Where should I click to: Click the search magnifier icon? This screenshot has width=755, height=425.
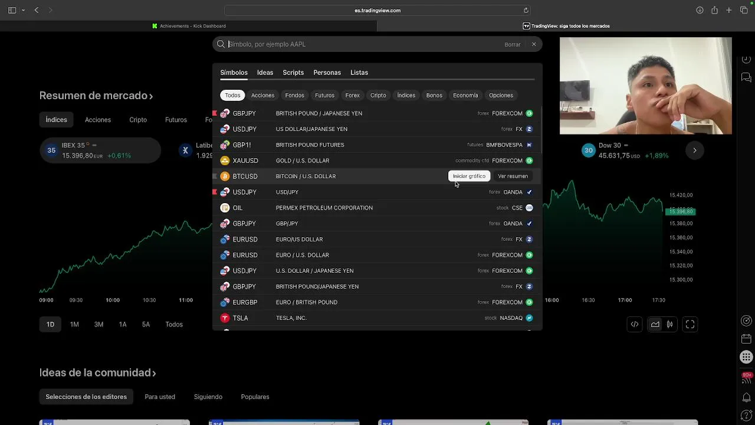coord(221,44)
